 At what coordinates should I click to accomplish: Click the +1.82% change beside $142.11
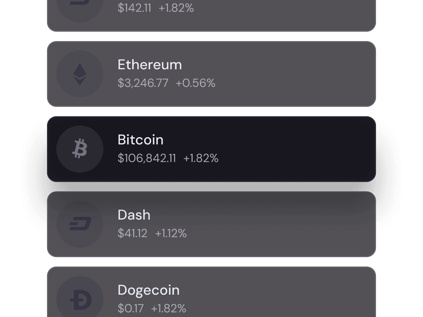click(176, 8)
